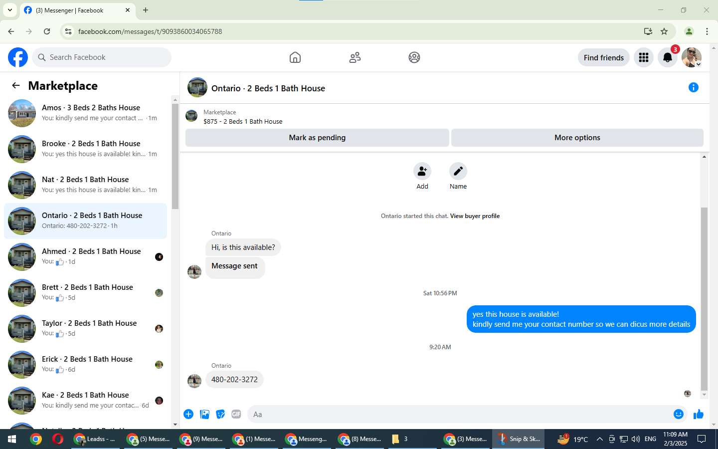This screenshot has height=449, width=718.
Task: Open the GIF picker icon
Action: (x=236, y=414)
